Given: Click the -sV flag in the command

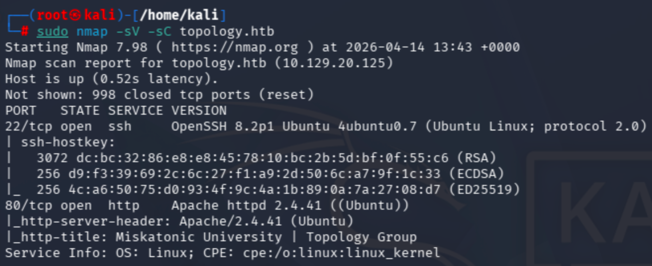Looking at the screenshot, I should [x=128, y=32].
